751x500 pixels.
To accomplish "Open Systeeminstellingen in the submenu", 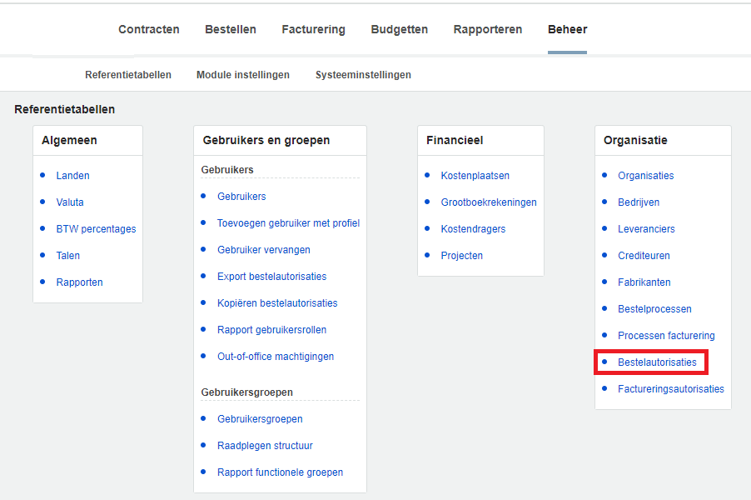I will tap(363, 75).
